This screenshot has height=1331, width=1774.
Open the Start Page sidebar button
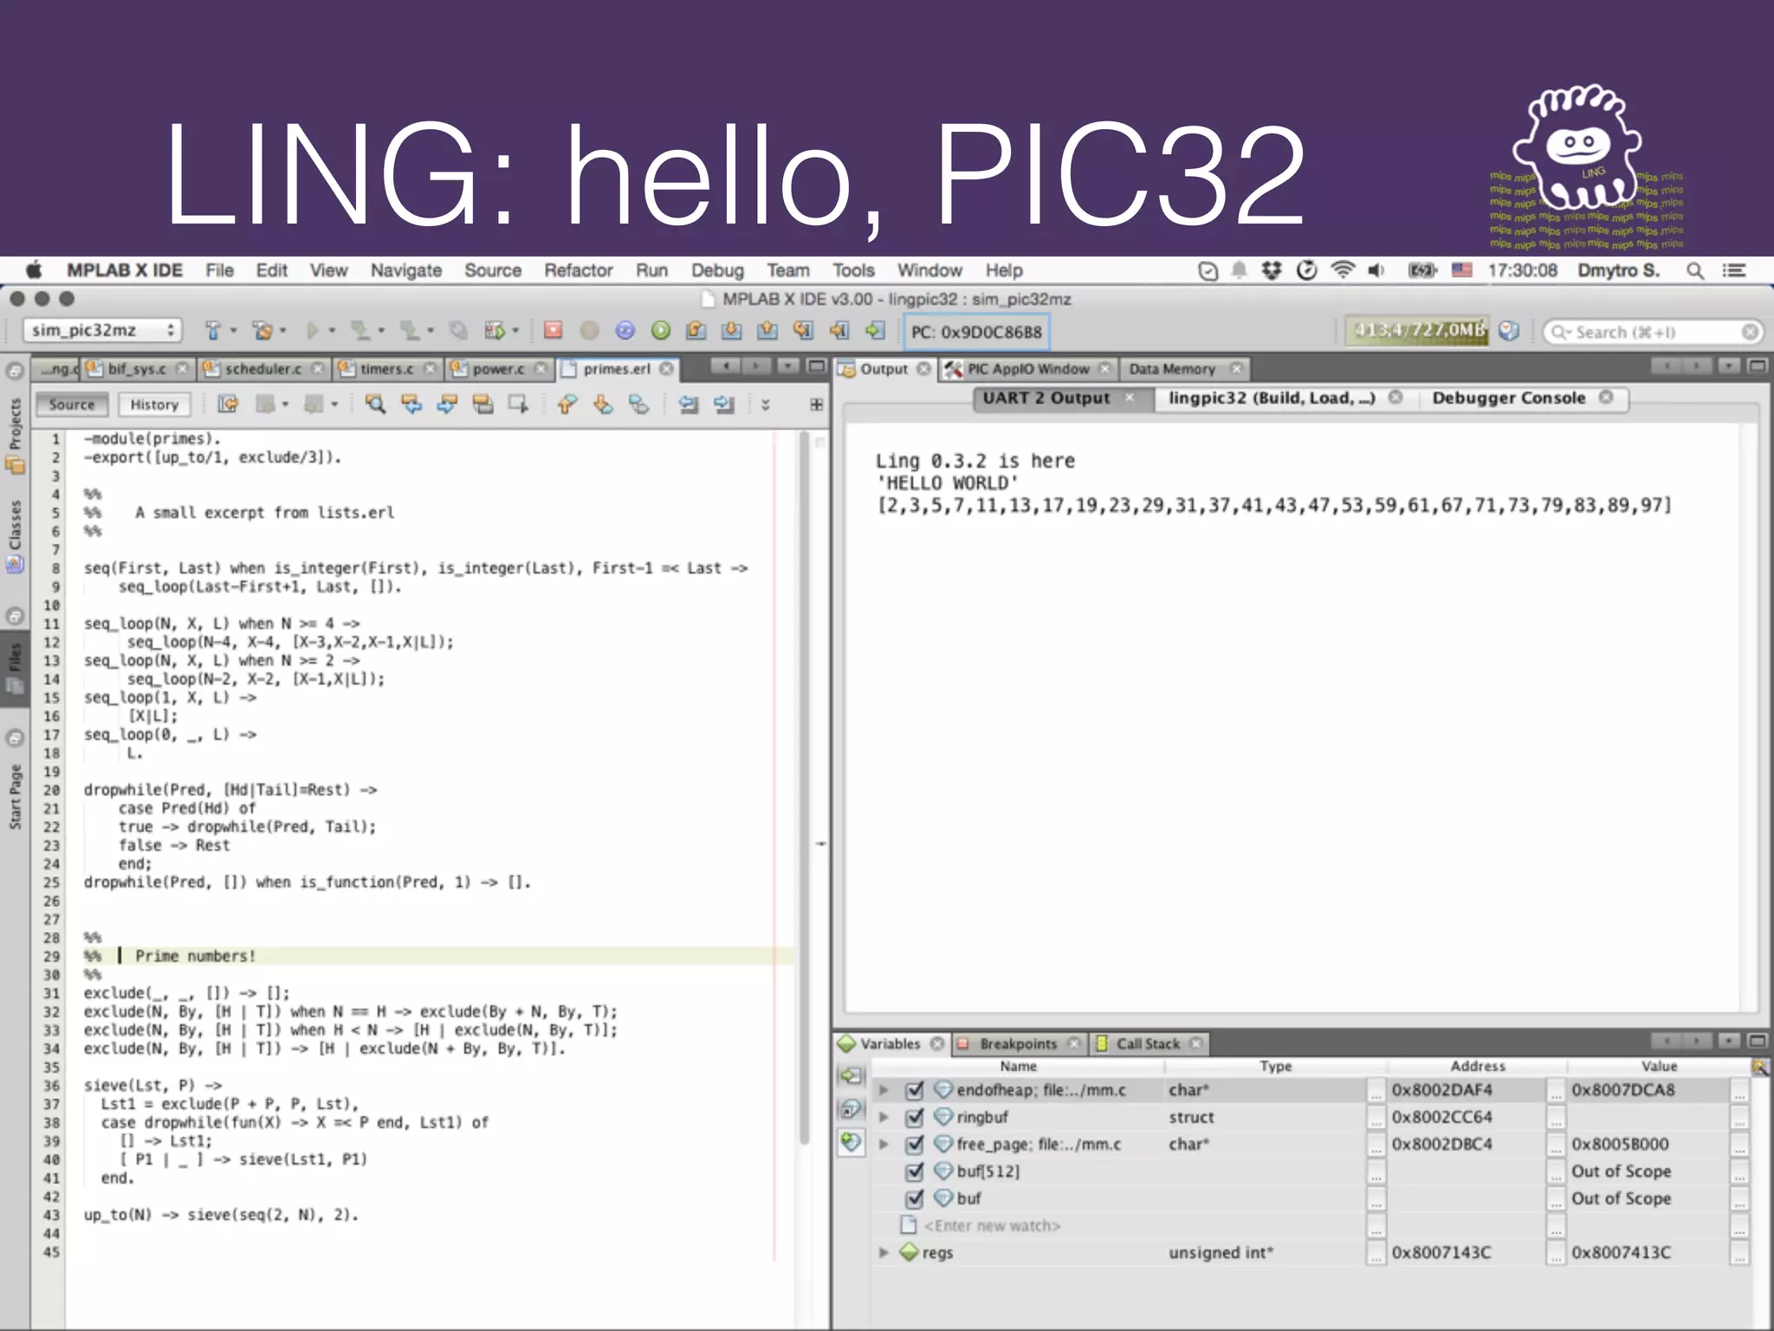coord(15,796)
